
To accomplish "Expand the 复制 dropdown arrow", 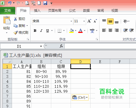I will [27, 26].
